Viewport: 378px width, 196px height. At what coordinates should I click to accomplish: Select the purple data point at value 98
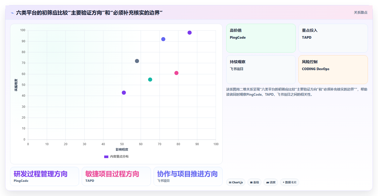point(190,32)
